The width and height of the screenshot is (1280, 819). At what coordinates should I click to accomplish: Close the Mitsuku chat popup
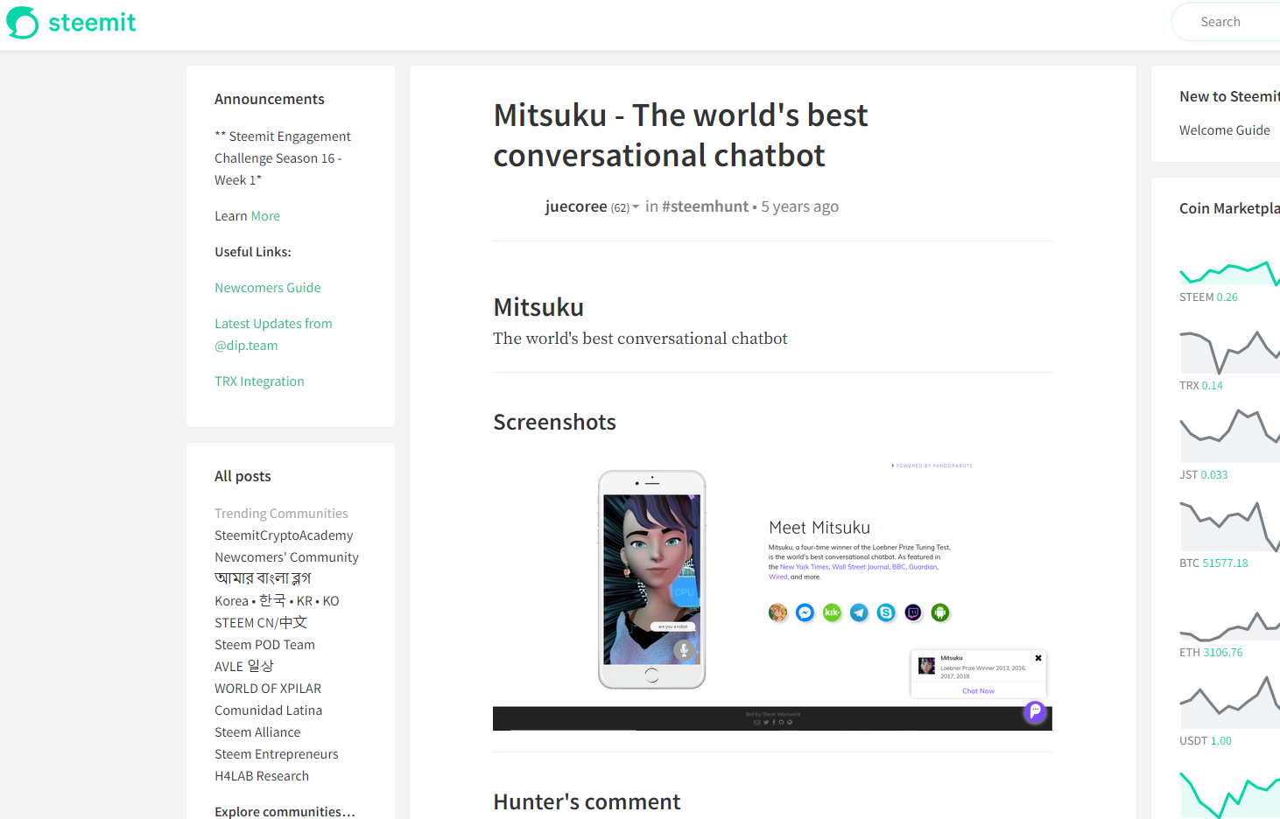(1038, 658)
